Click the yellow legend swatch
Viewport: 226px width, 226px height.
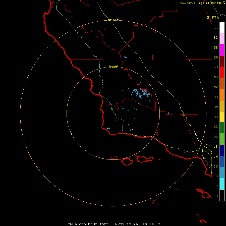click(222, 117)
